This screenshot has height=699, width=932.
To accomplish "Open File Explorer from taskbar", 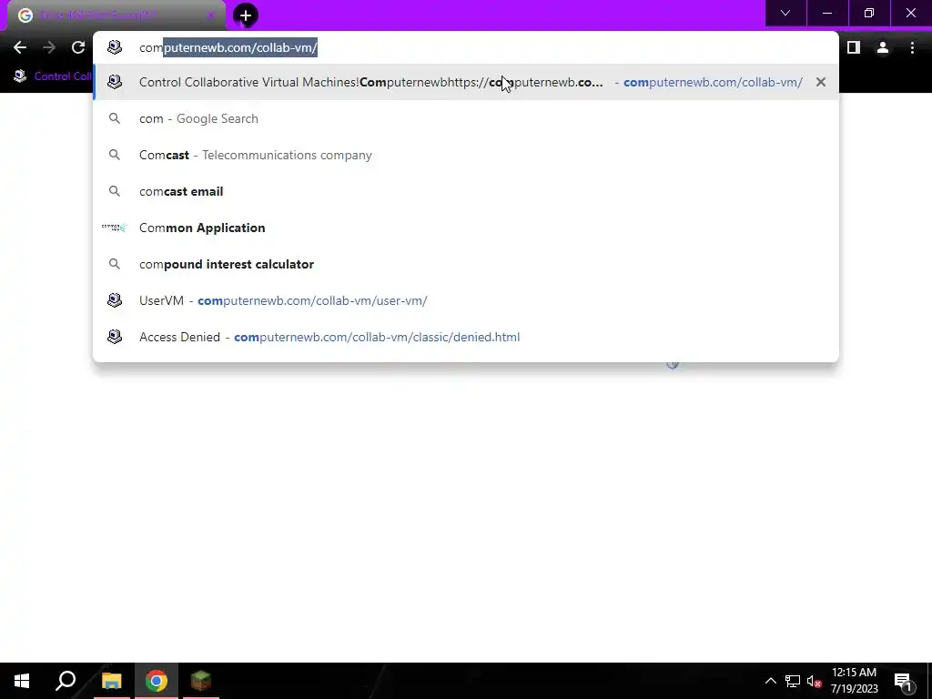I will click(111, 681).
